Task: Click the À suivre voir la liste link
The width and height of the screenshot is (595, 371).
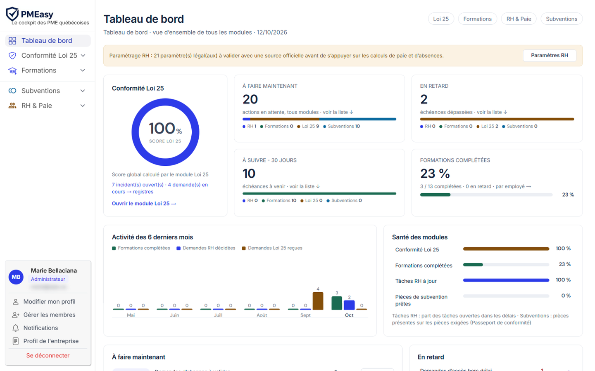Action: [x=305, y=186]
